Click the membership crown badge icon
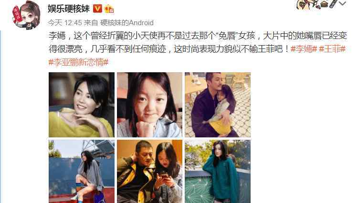The image size is (358, 203). [x=109, y=9]
